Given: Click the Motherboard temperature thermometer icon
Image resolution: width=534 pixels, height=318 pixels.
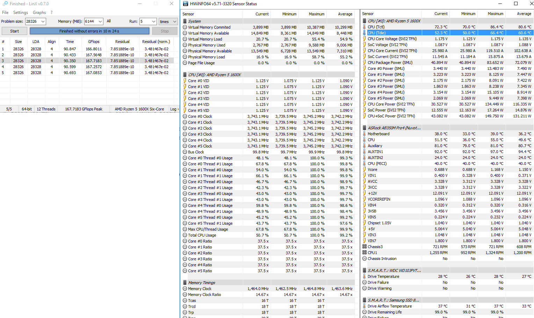Looking at the screenshot, I should click(x=365, y=134).
